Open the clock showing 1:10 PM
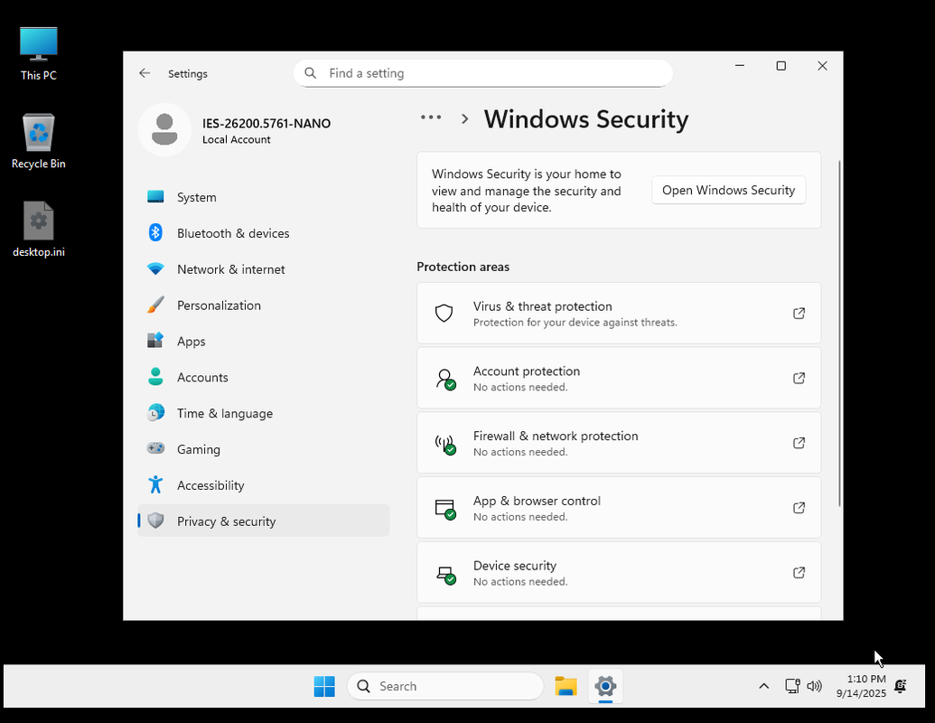Image resolution: width=935 pixels, height=723 pixels. [861, 686]
